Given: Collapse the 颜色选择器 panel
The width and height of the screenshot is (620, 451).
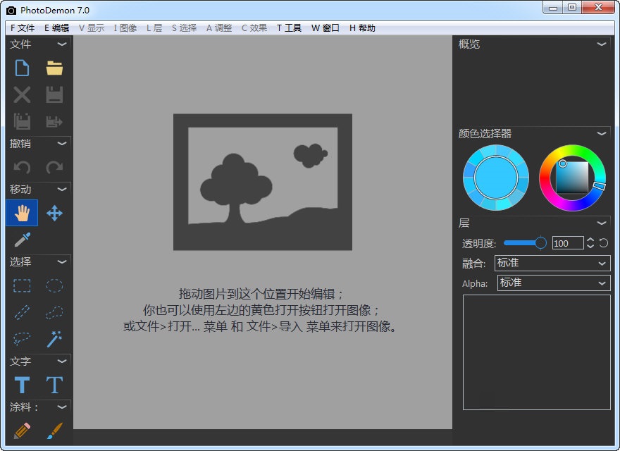Looking at the screenshot, I should tap(601, 133).
